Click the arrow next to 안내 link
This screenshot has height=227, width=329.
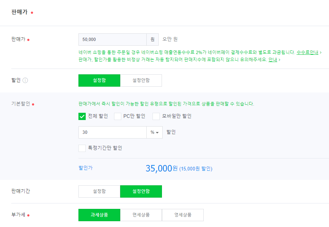(x=279, y=60)
